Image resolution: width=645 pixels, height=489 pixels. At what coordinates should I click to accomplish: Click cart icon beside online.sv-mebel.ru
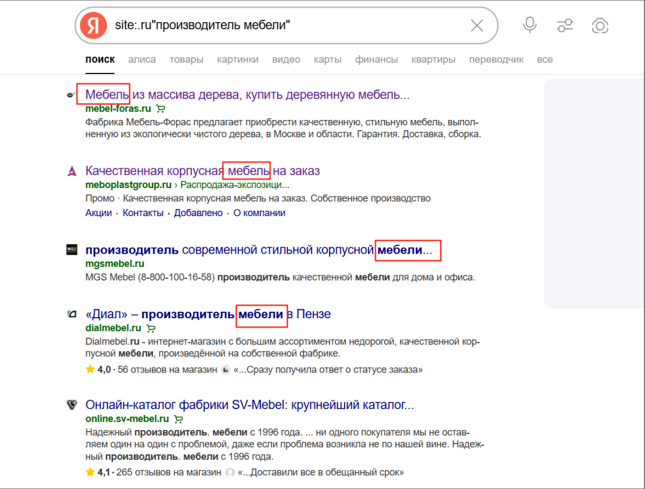[x=179, y=419]
